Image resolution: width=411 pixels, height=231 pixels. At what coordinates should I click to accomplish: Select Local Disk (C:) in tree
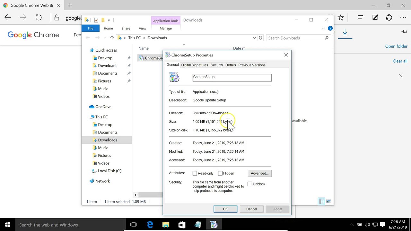coord(109,171)
